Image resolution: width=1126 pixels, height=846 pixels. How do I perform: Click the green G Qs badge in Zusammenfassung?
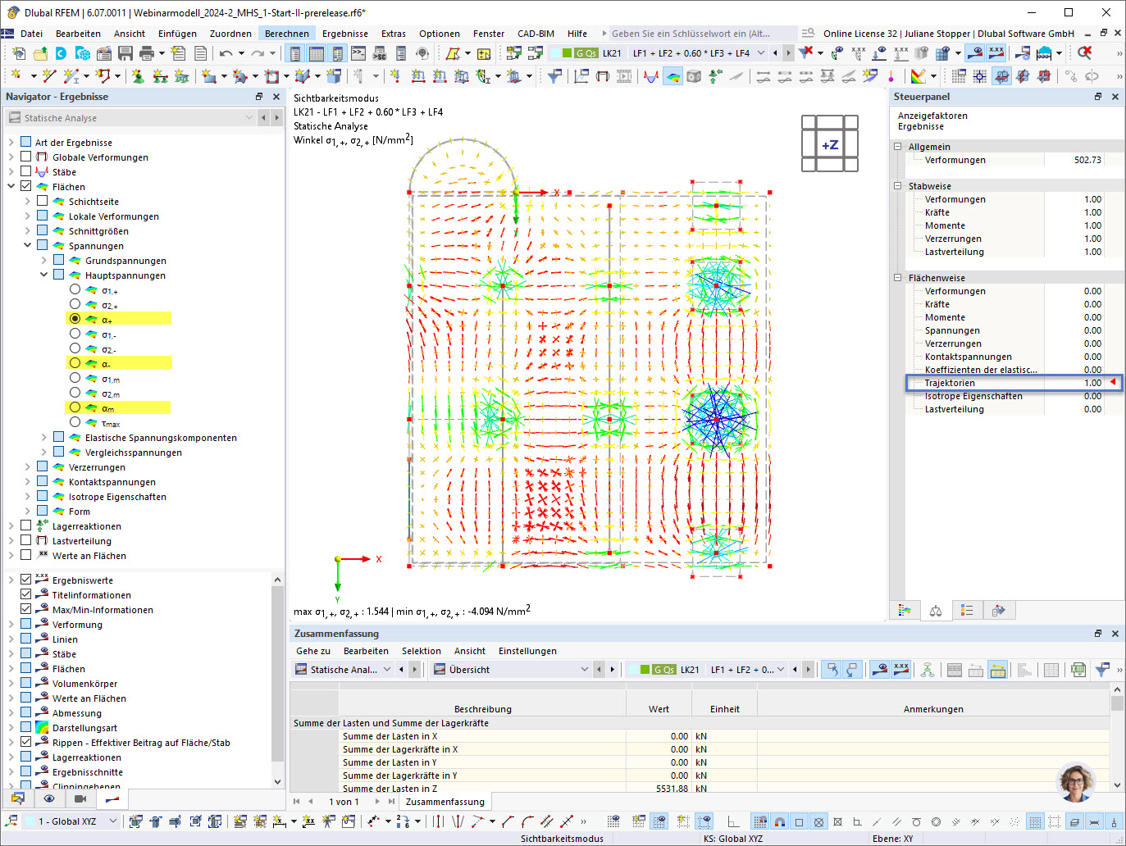(663, 670)
